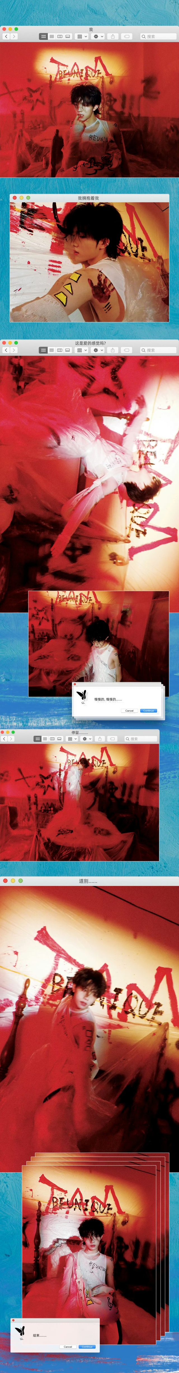The width and height of the screenshot is (179, 1373).
Task: Click the photo in the "我拥抱着我" window
Action: pyautogui.click(x=89, y=262)
